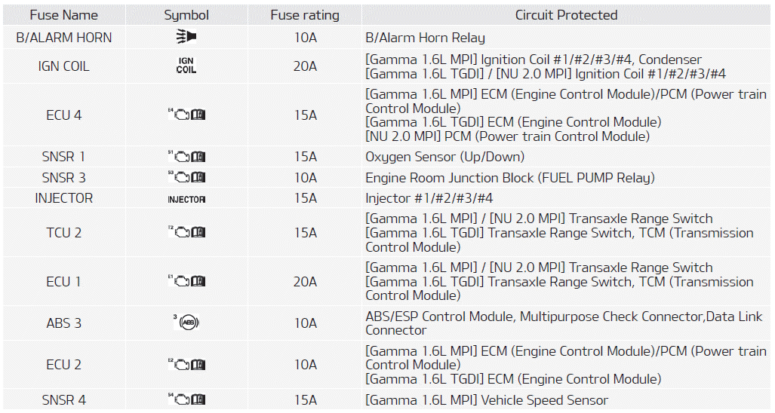
Task: Click the Circuit Protected column header
Action: pos(566,15)
